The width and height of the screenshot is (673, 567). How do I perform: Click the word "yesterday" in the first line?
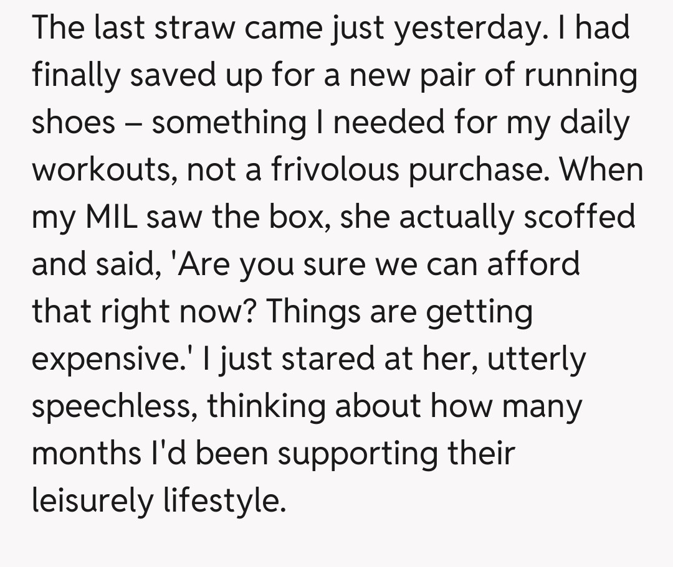point(474,29)
